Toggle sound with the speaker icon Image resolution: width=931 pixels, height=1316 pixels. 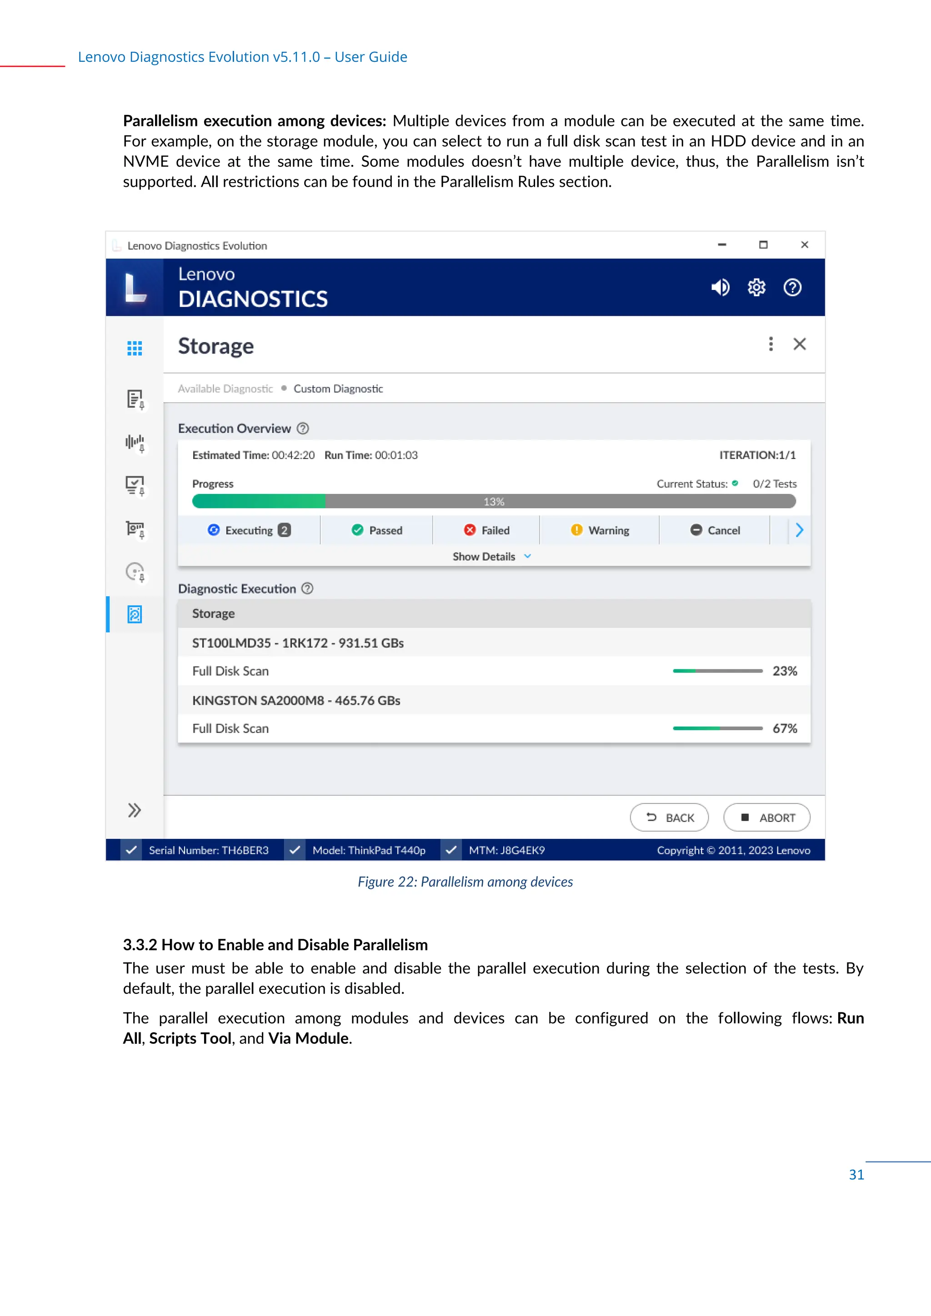point(721,287)
